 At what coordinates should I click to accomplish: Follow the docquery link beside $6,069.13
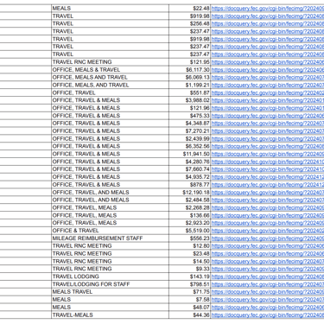pyautogui.click(x=268, y=77)
